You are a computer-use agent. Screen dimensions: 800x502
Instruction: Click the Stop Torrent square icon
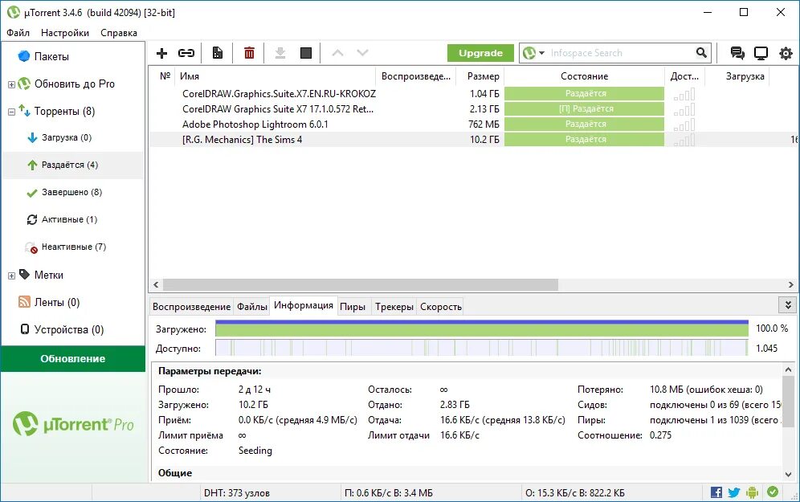click(306, 53)
